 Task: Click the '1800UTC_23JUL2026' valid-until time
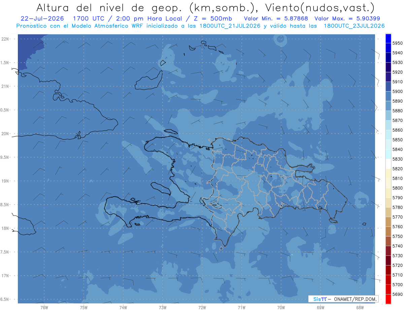pyautogui.click(x=354, y=26)
